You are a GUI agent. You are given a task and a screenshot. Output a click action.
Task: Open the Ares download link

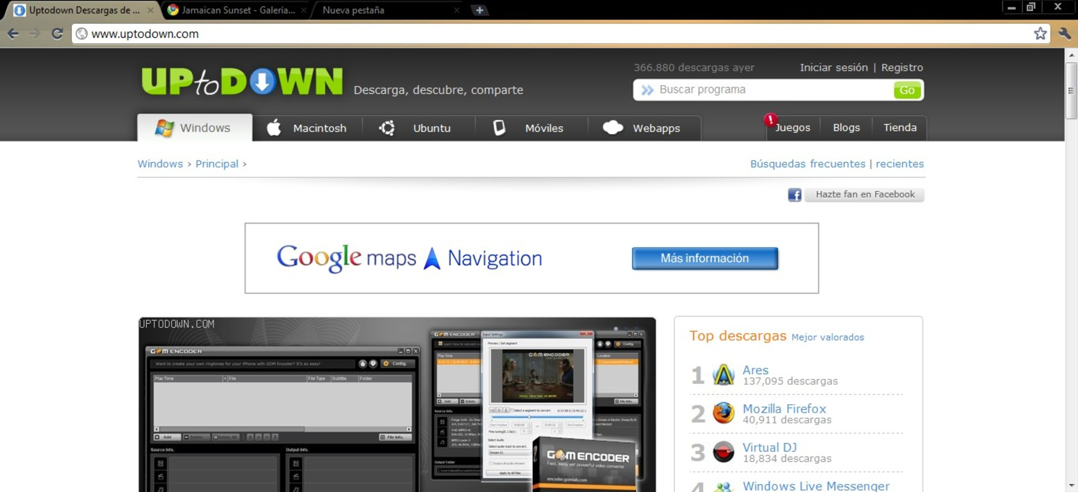(x=755, y=370)
